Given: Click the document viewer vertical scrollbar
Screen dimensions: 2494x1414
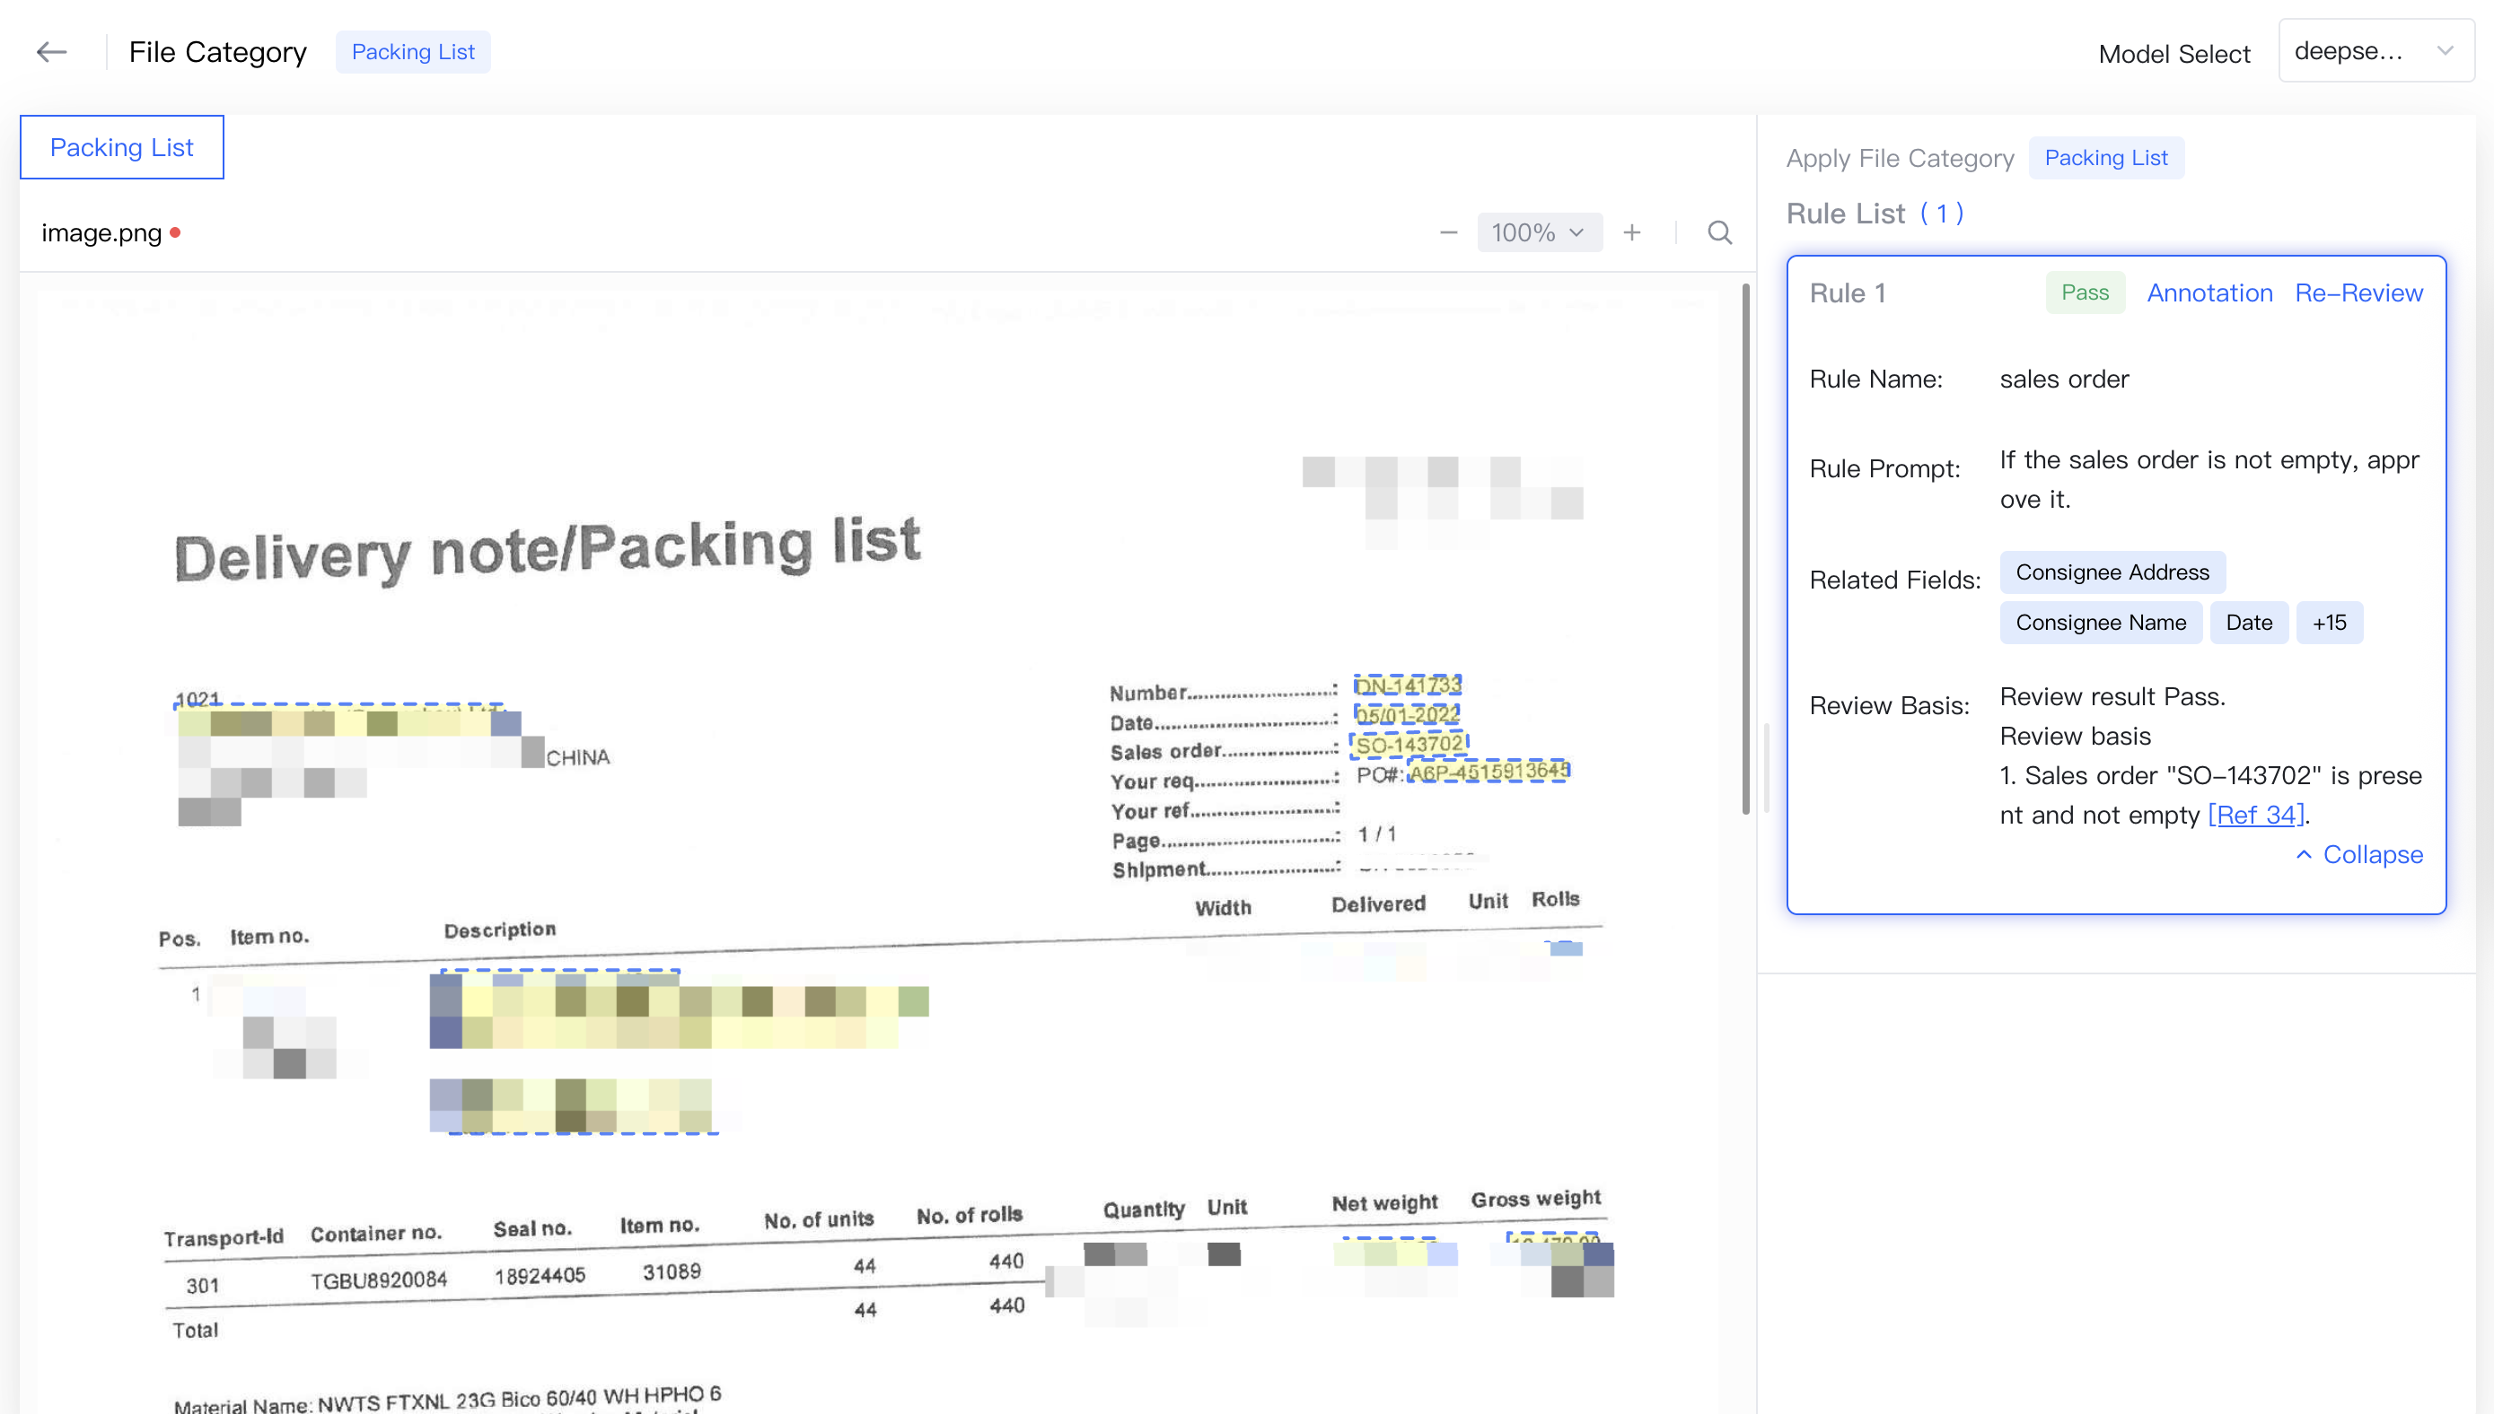Looking at the screenshot, I should point(1745,549).
